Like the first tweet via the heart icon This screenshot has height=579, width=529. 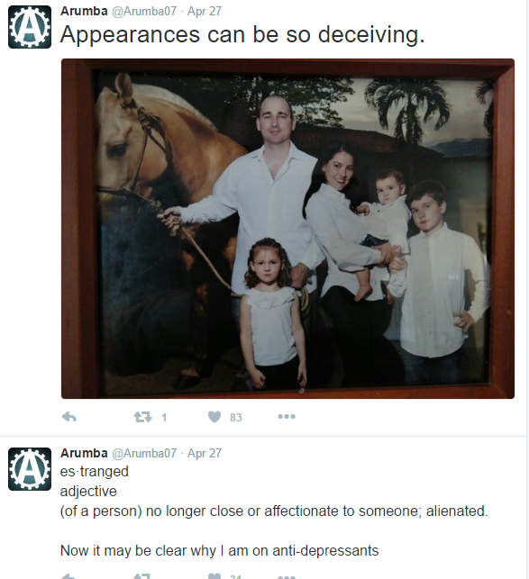click(x=214, y=417)
